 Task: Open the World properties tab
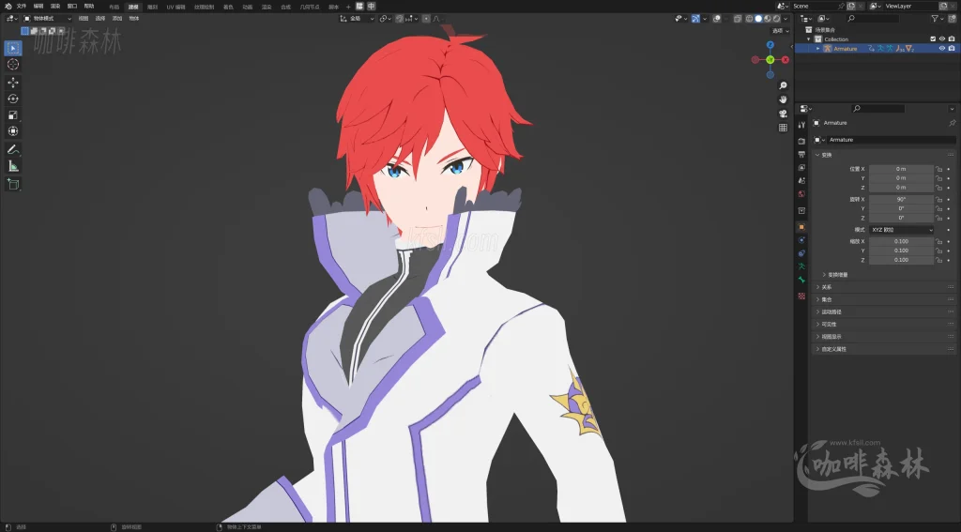click(801, 193)
